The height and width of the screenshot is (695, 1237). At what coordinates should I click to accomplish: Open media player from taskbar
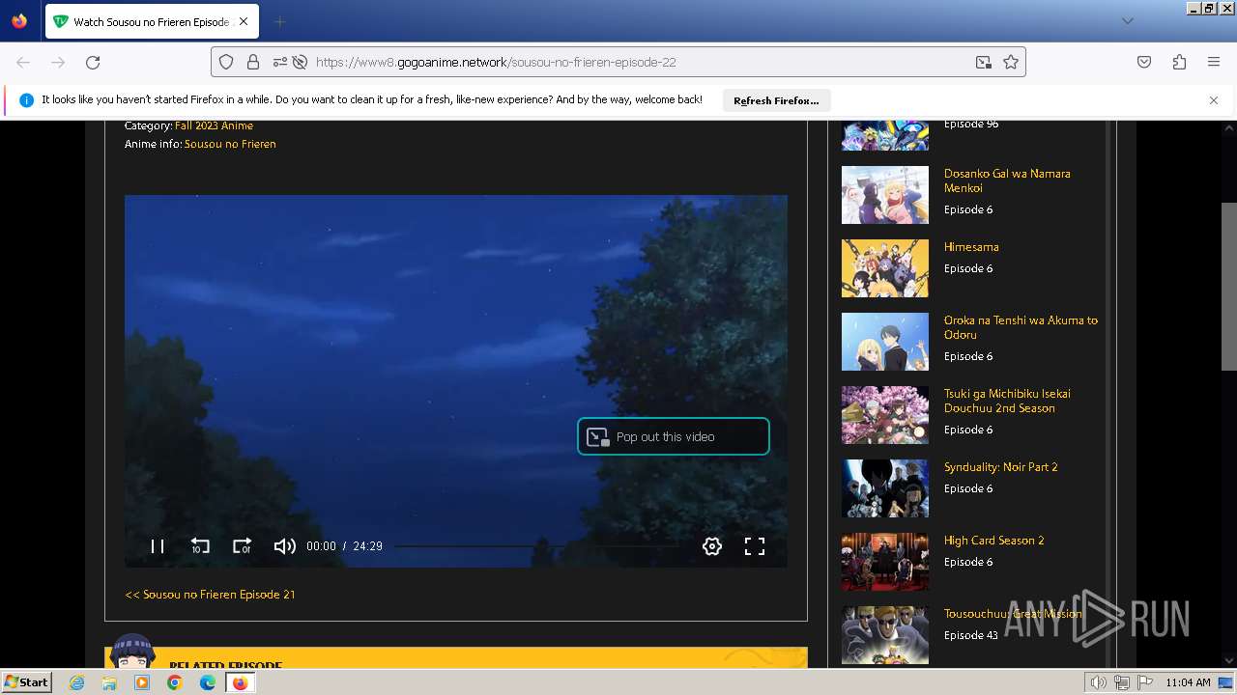[x=142, y=682]
